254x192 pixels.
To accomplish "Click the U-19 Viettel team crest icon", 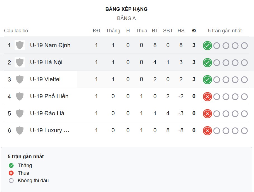I will coord(20,79).
